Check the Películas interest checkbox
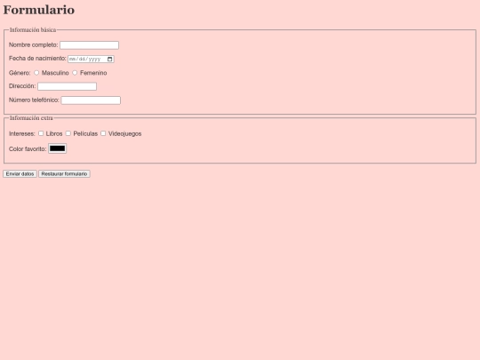The image size is (480, 360). point(68,133)
